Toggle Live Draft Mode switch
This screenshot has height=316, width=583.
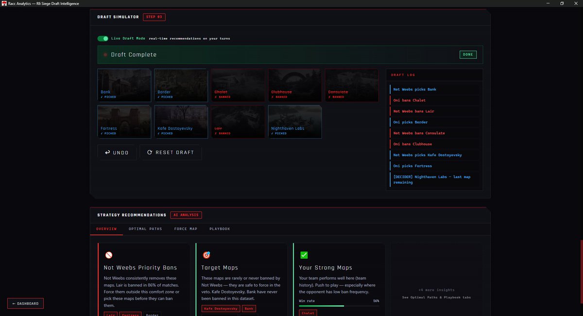pyautogui.click(x=103, y=38)
